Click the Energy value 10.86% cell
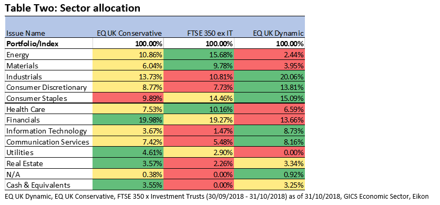This screenshot has width=440, height=205. pos(128,55)
